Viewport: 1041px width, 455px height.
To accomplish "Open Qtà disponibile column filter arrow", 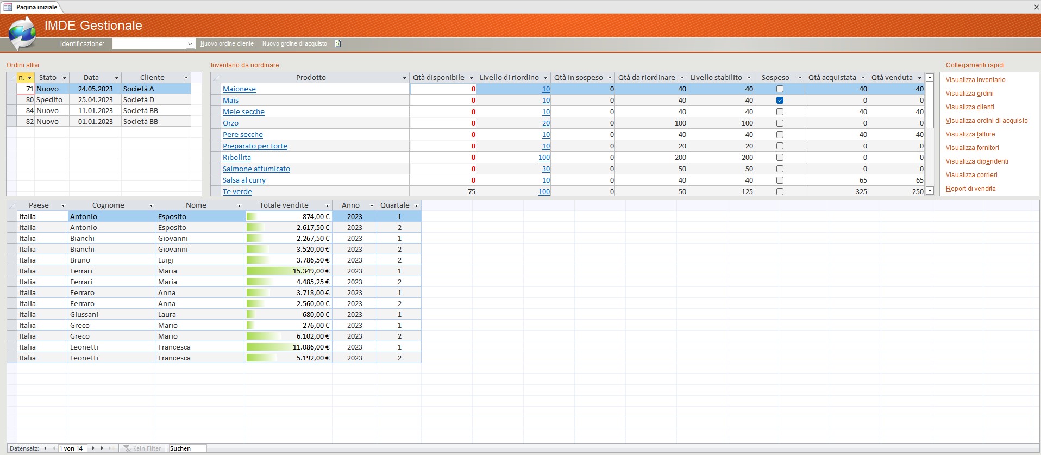I will point(471,78).
